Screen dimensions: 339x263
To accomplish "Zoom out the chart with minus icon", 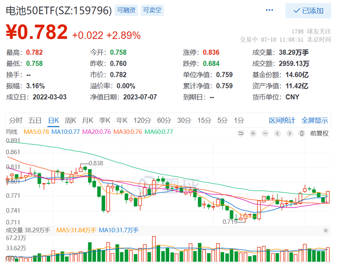I will (266, 133).
